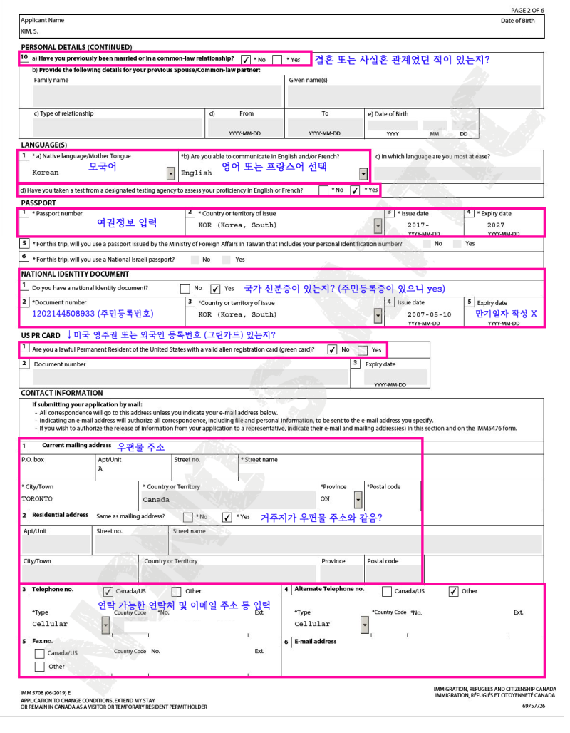570x733 pixels.
Task: Mark Yes for National Israeli passport
Action: (227, 260)
